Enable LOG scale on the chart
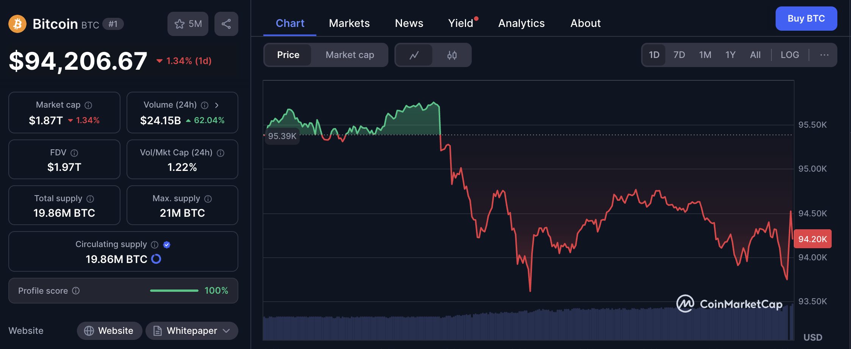The height and width of the screenshot is (349, 851). tap(790, 55)
